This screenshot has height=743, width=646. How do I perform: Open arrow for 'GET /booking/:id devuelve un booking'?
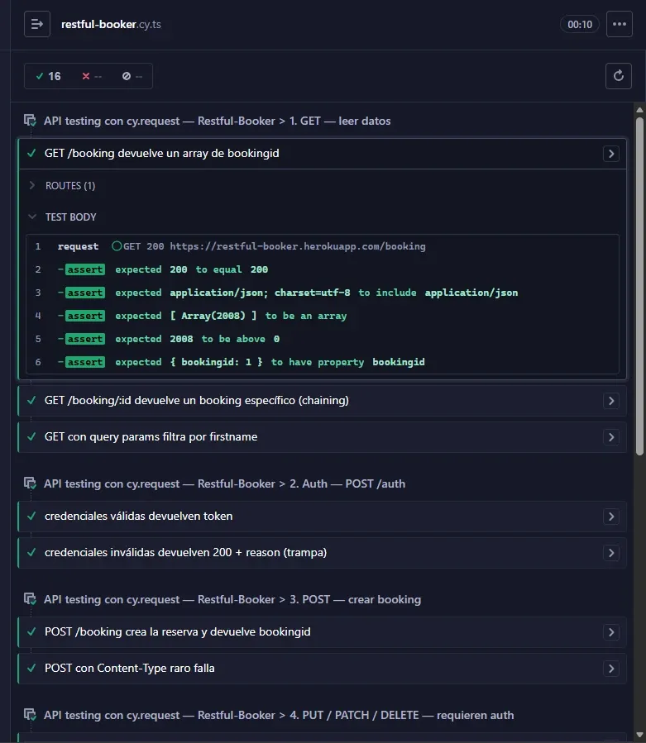(x=611, y=401)
